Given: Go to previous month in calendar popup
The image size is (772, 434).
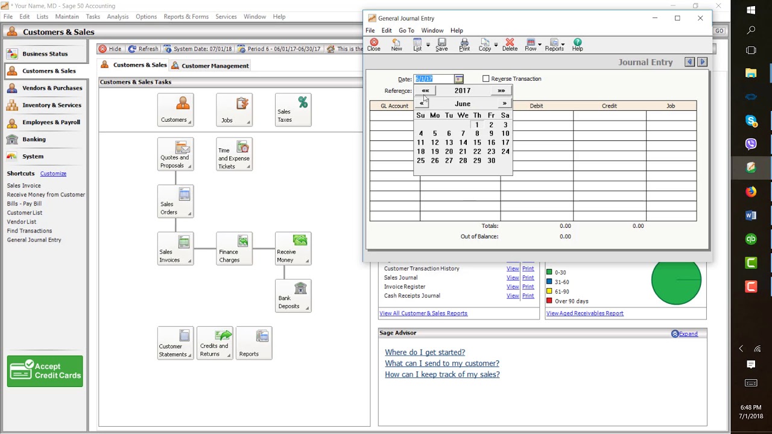Looking at the screenshot, I should tap(422, 104).
